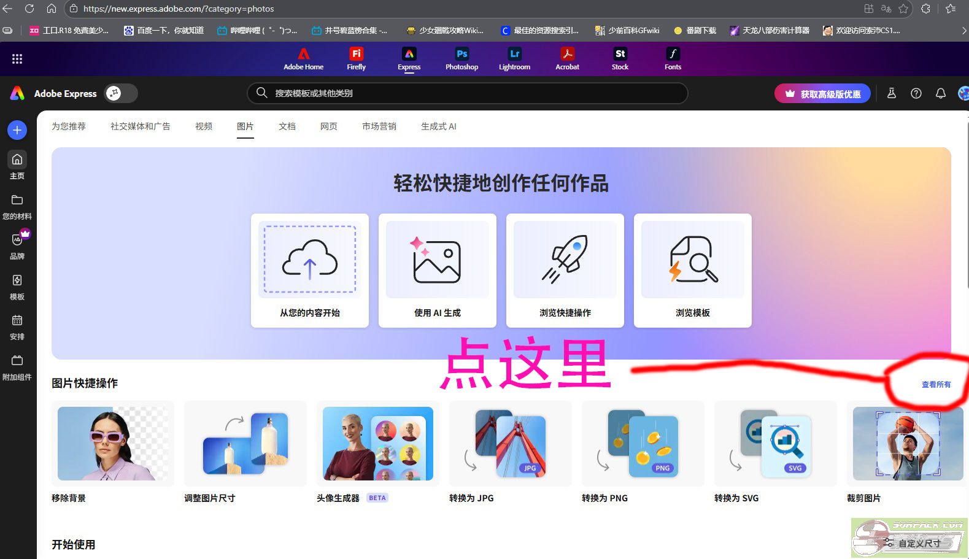The image size is (969, 559).
Task: Switch to the 生成式 AI tab
Action: click(x=438, y=126)
